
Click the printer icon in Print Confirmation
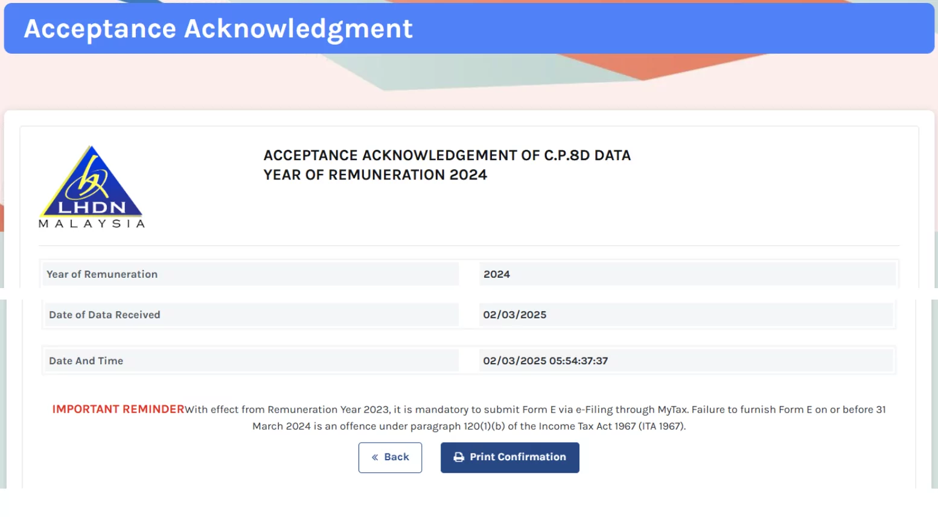pyautogui.click(x=459, y=457)
